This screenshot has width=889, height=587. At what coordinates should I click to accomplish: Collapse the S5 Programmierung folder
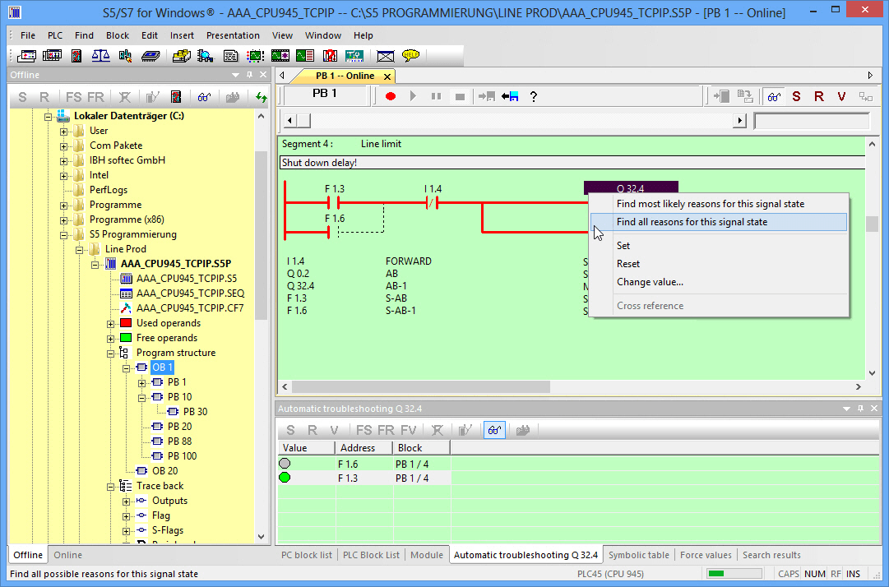[x=63, y=235]
